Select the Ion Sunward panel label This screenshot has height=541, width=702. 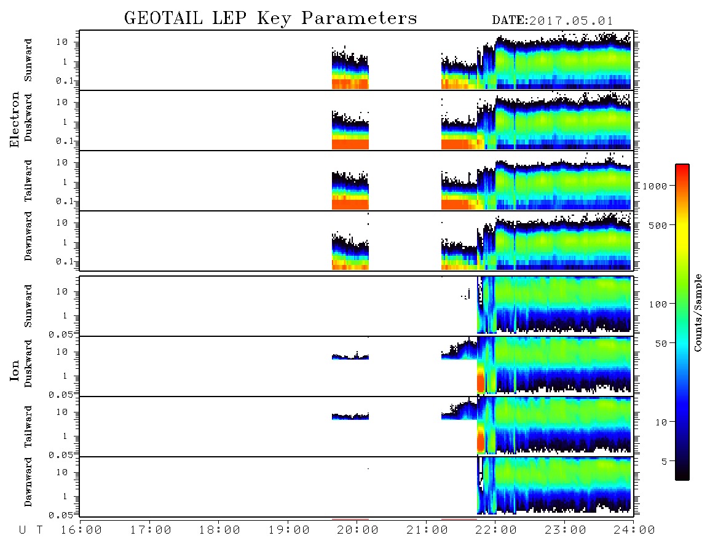coord(28,306)
